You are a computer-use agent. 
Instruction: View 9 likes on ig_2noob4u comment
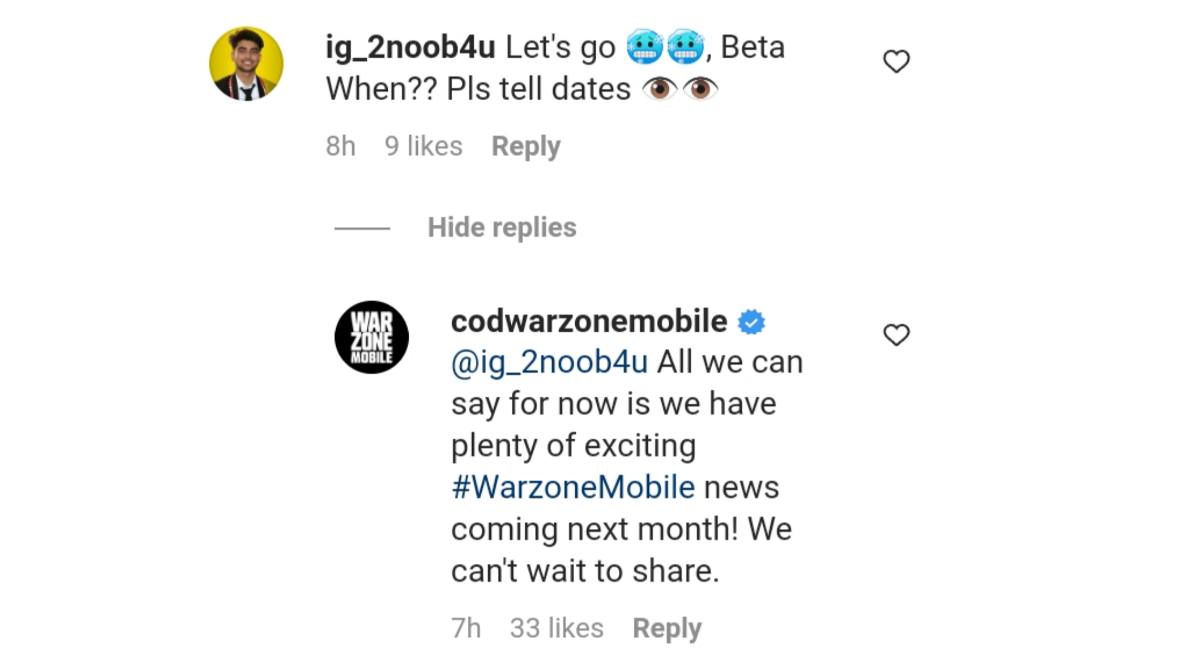(x=422, y=146)
